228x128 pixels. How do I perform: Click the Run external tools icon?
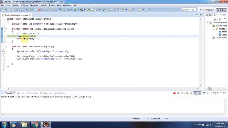tap(82, 10)
